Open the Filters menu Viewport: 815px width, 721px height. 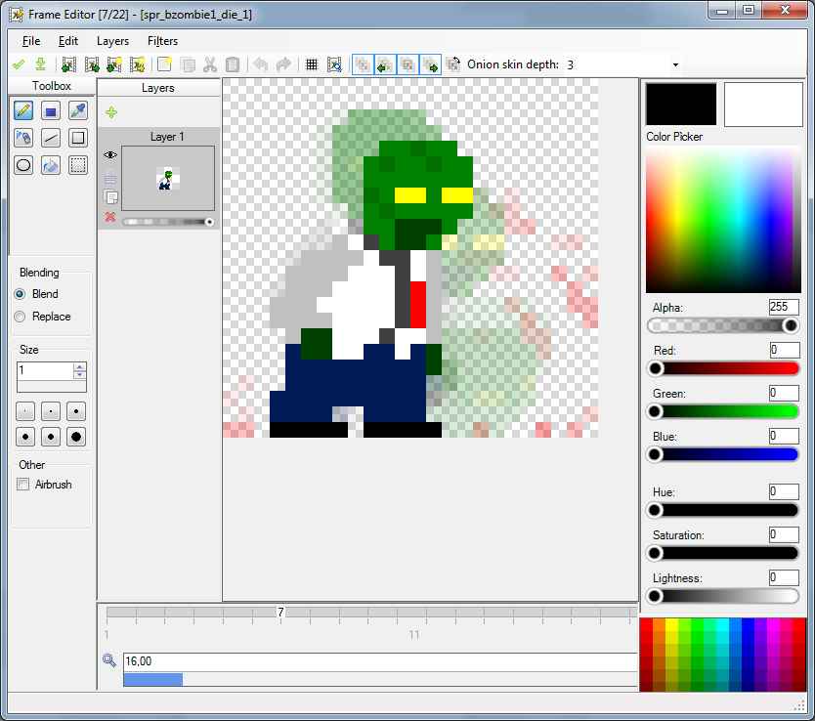point(162,41)
